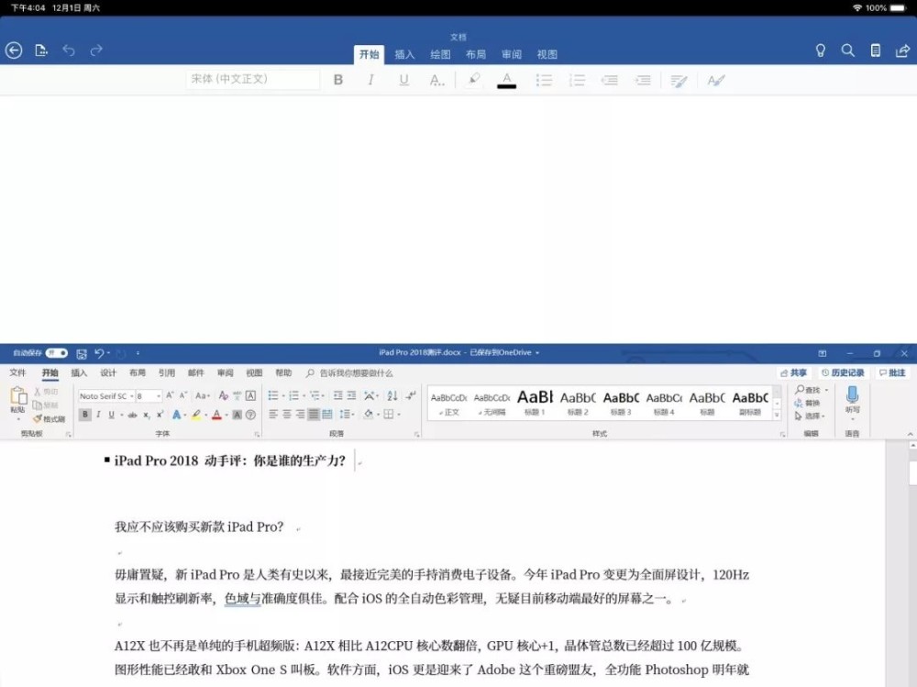The image size is (917, 687).
Task: Open the Aa change case dropdown
Action: click(x=203, y=396)
